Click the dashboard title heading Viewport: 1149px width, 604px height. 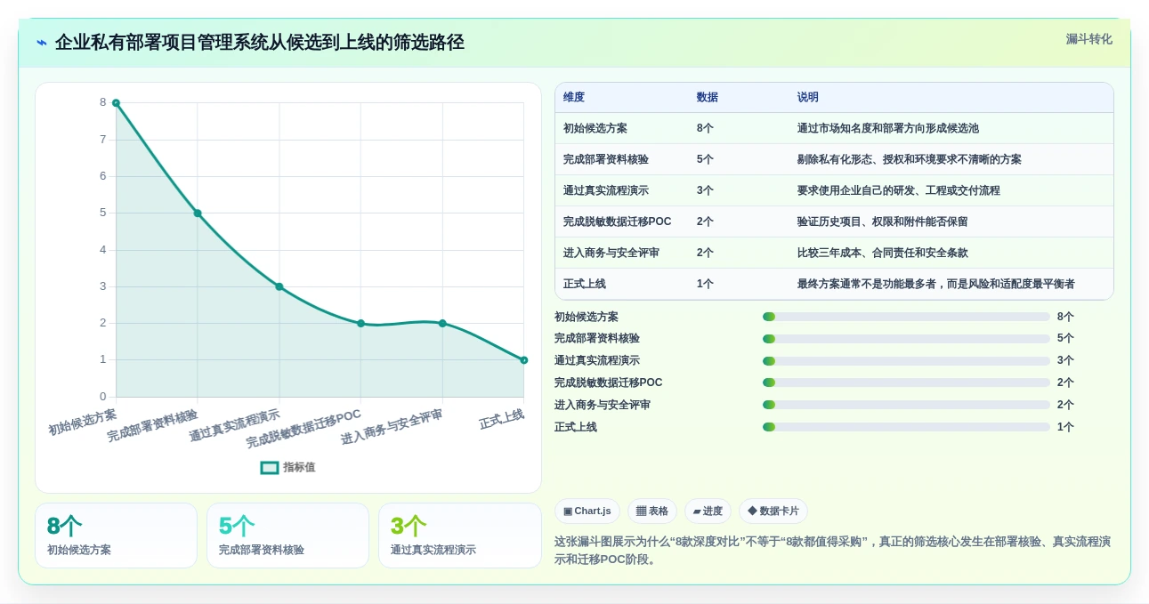coord(260,43)
